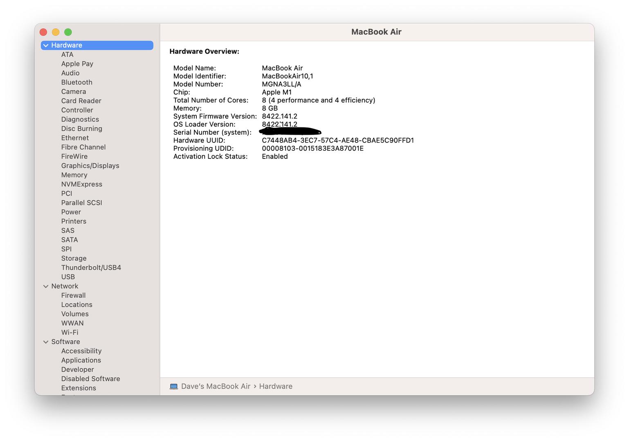Select ATA in the sidebar
Viewport: 629px width, 441px height.
[x=67, y=55]
